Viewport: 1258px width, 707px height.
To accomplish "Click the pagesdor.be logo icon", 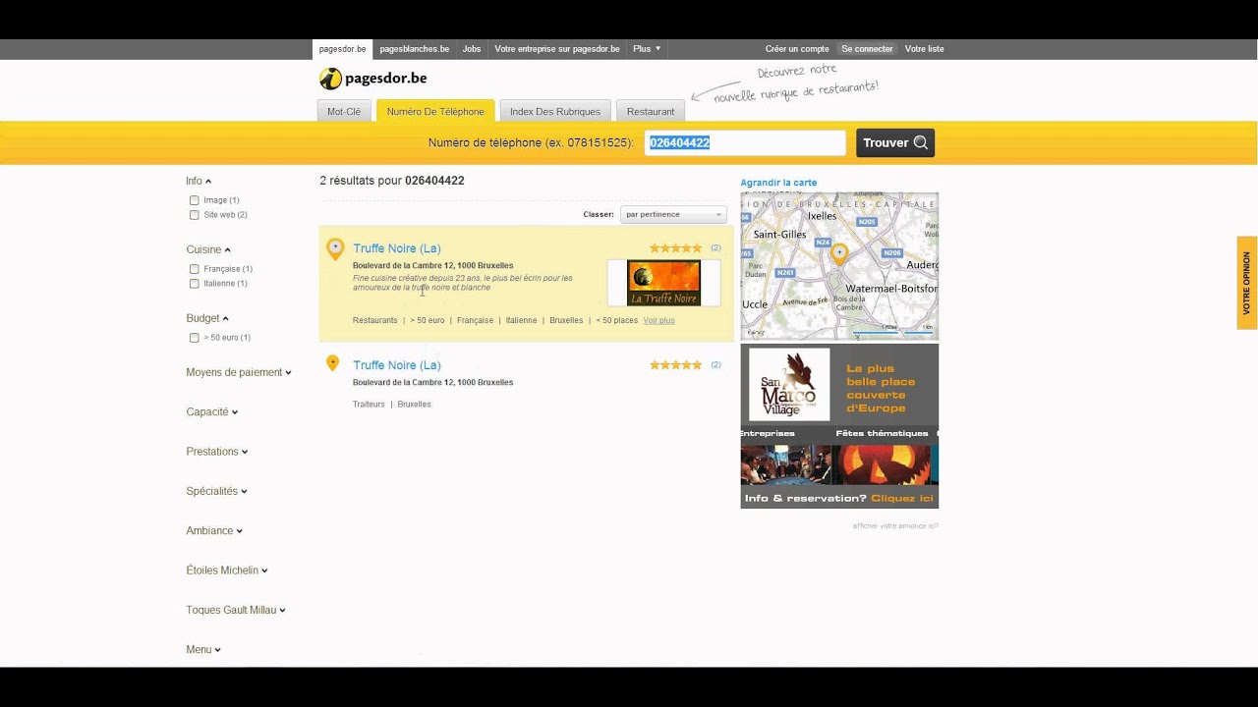I will tap(330, 79).
